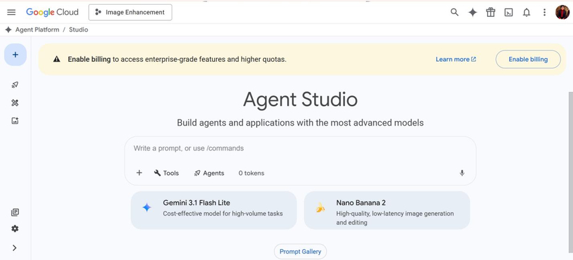Open the Image Enhancement project picker
Screen dimensions: 573x260
[x=130, y=13]
